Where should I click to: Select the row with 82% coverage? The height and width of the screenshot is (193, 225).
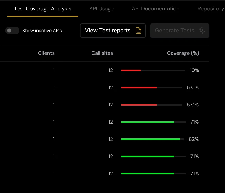pos(112,139)
